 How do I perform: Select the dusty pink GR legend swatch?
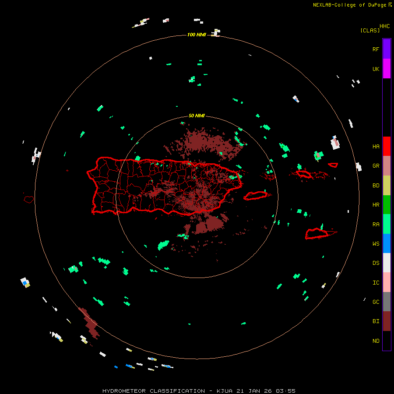pos(387,166)
